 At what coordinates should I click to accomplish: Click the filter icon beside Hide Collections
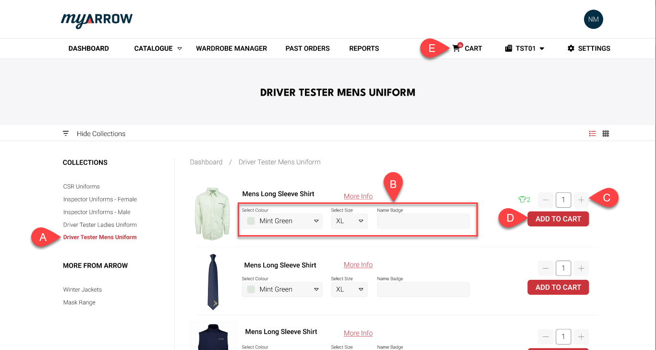coord(66,134)
